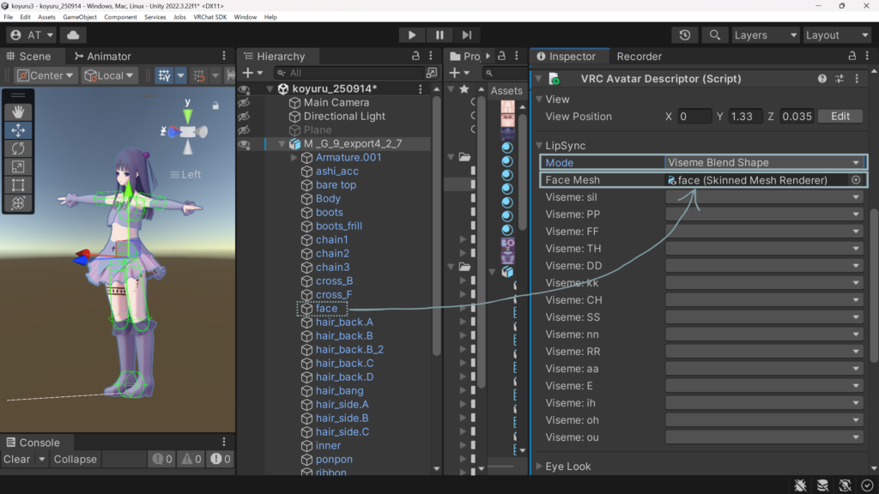The width and height of the screenshot is (879, 494).
Task: Open the Recorder tab
Action: pos(639,57)
